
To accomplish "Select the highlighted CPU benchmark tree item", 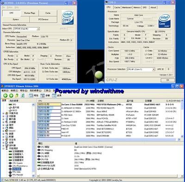I will [x=17, y=169].
